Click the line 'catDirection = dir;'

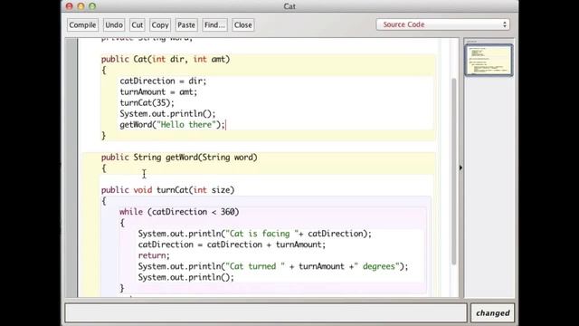click(163, 81)
